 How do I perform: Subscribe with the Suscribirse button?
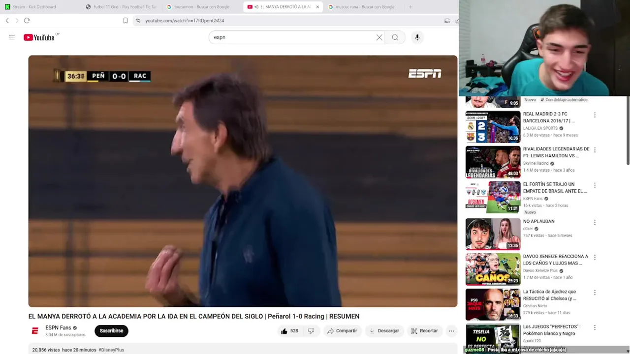coord(111,331)
